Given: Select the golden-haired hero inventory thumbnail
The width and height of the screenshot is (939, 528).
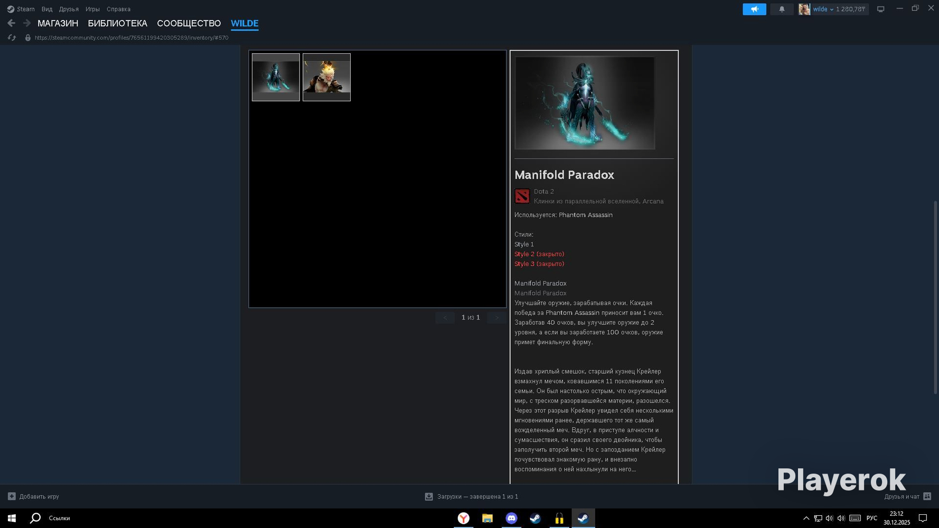Looking at the screenshot, I should click(326, 77).
